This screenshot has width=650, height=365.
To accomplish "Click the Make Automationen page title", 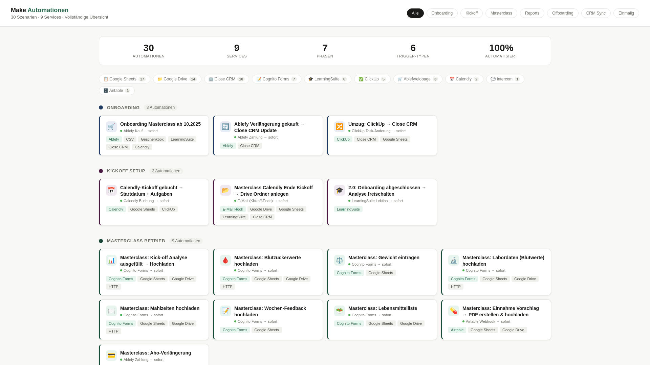I will click(x=40, y=10).
